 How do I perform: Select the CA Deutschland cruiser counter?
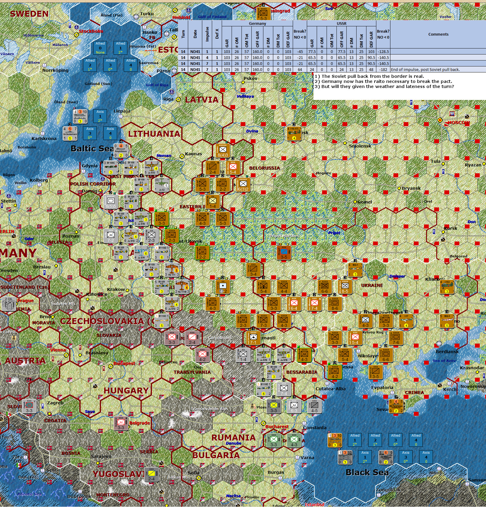70,133
